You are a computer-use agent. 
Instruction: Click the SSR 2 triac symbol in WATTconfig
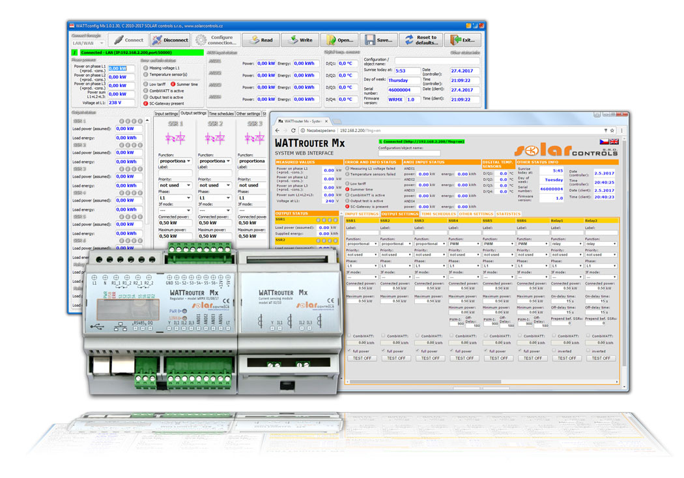click(x=214, y=139)
